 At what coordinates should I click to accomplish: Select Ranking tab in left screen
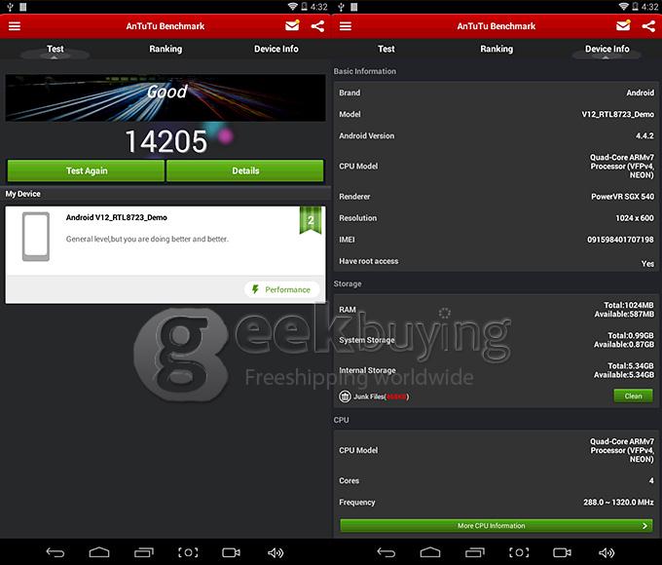coord(165,49)
